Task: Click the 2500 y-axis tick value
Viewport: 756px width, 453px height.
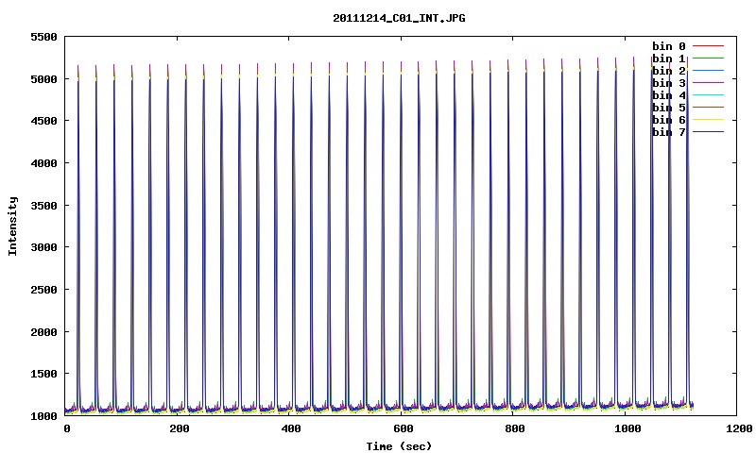Action: [x=43, y=290]
